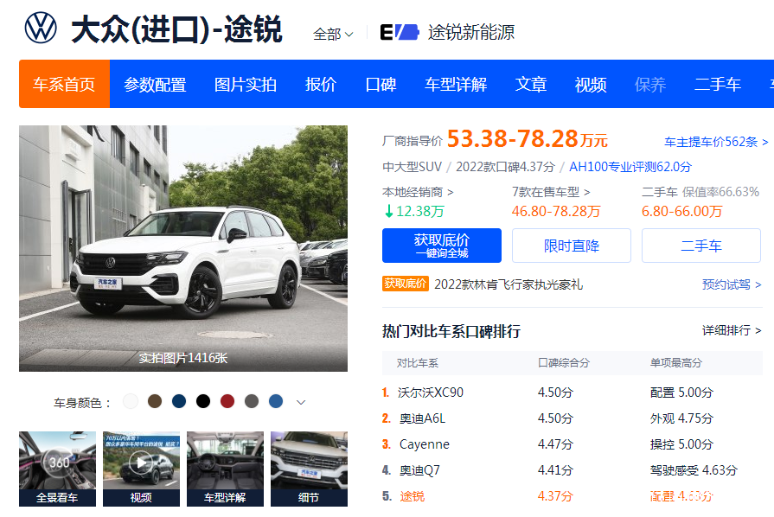The height and width of the screenshot is (517, 774).
Task: Open the 车型详解 interior thumbnail
Action: pyautogui.click(x=225, y=469)
